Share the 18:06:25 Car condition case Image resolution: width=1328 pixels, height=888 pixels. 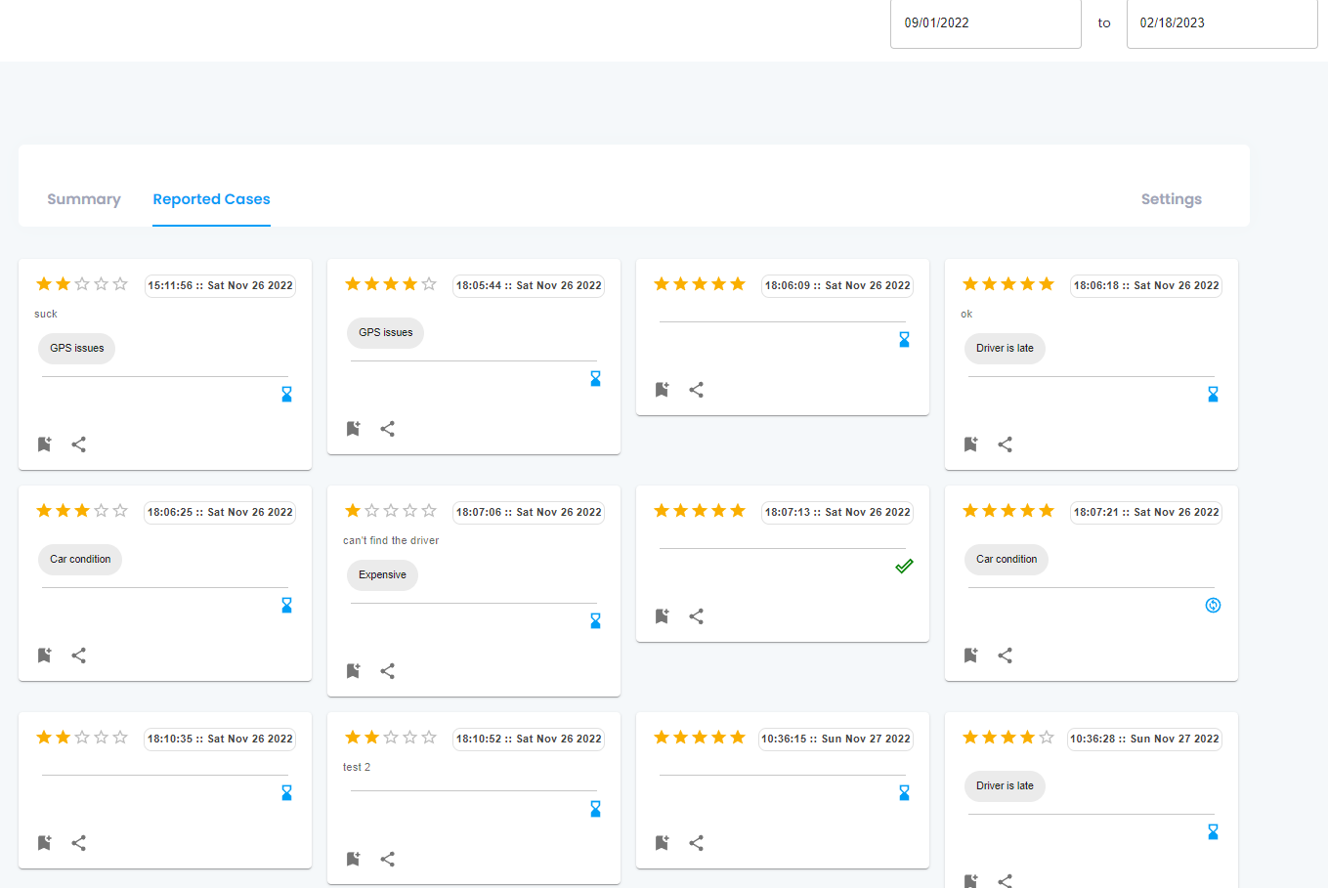[x=79, y=655]
